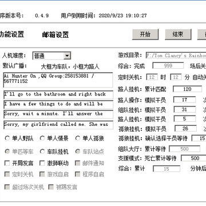Edit the 'I'll go to the bathroom' message field
The image size is (206, 206).
[58, 95]
